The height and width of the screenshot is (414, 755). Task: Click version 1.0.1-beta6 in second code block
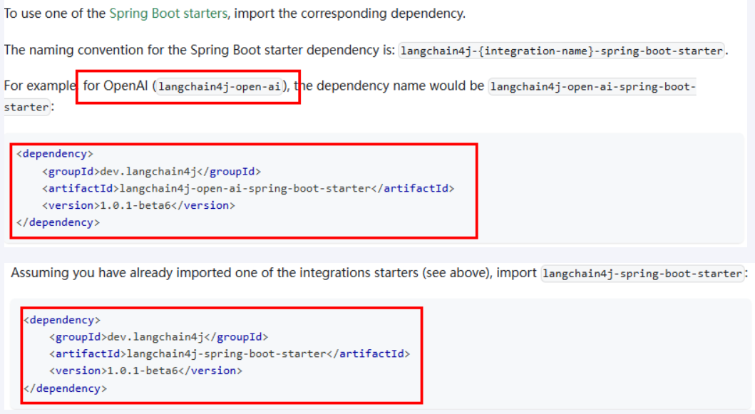coord(145,371)
